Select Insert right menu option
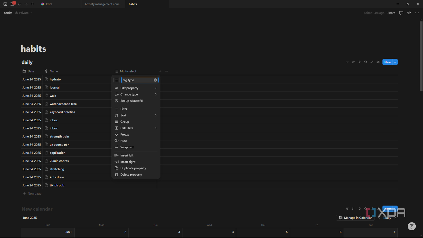423x238 pixels. coord(136,162)
